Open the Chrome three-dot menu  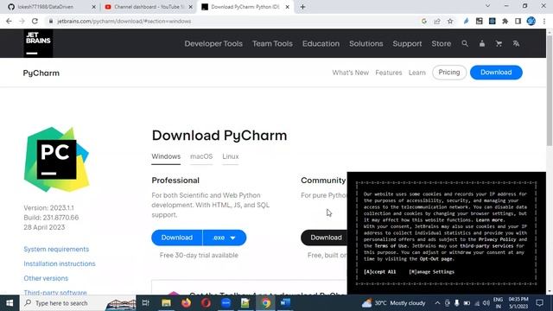(x=544, y=21)
